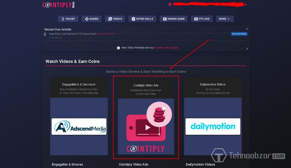The image size is (291, 168).
Task: Open the More dropdown menu
Action: click(224, 19)
